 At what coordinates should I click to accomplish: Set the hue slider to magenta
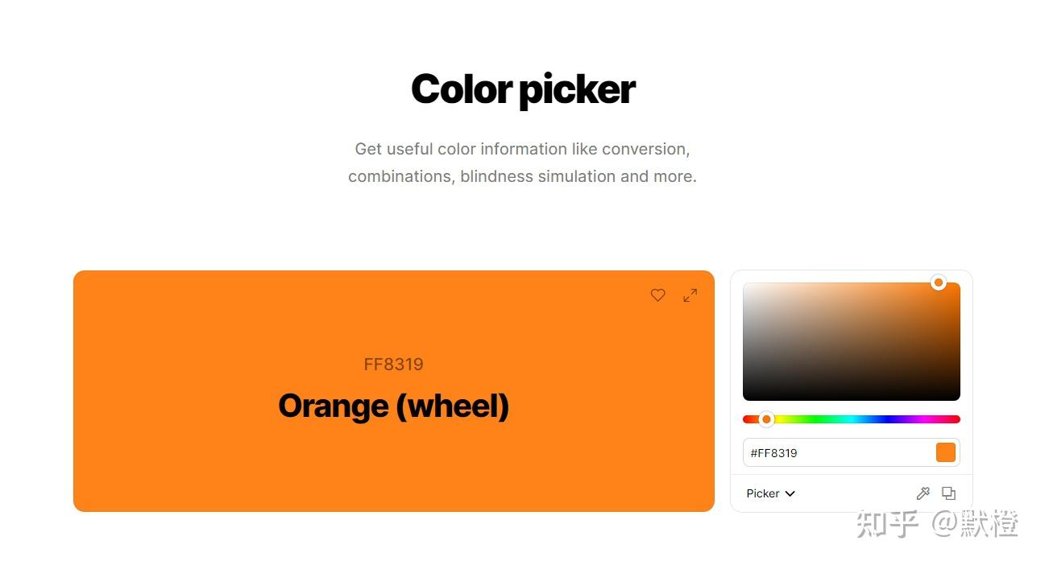pos(924,419)
